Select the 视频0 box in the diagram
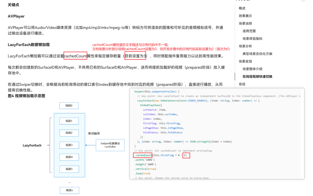The image size is (313, 196). pyautogui.click(x=69, y=106)
